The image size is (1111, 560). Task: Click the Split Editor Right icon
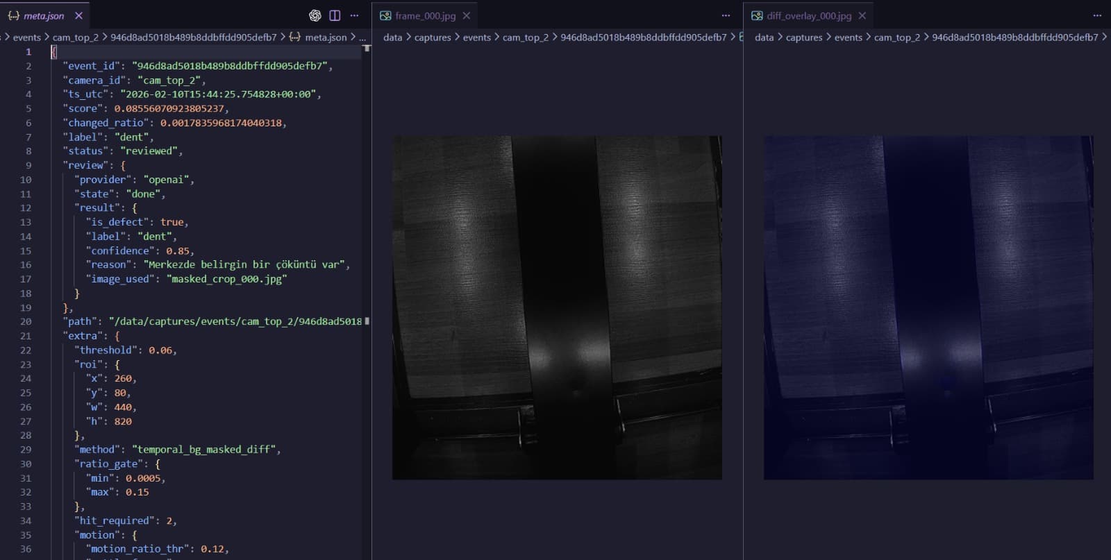point(335,15)
